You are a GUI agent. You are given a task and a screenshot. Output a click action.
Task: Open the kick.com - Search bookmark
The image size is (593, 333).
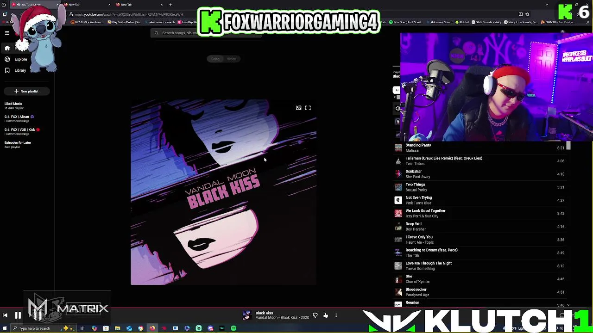[x=440, y=22]
